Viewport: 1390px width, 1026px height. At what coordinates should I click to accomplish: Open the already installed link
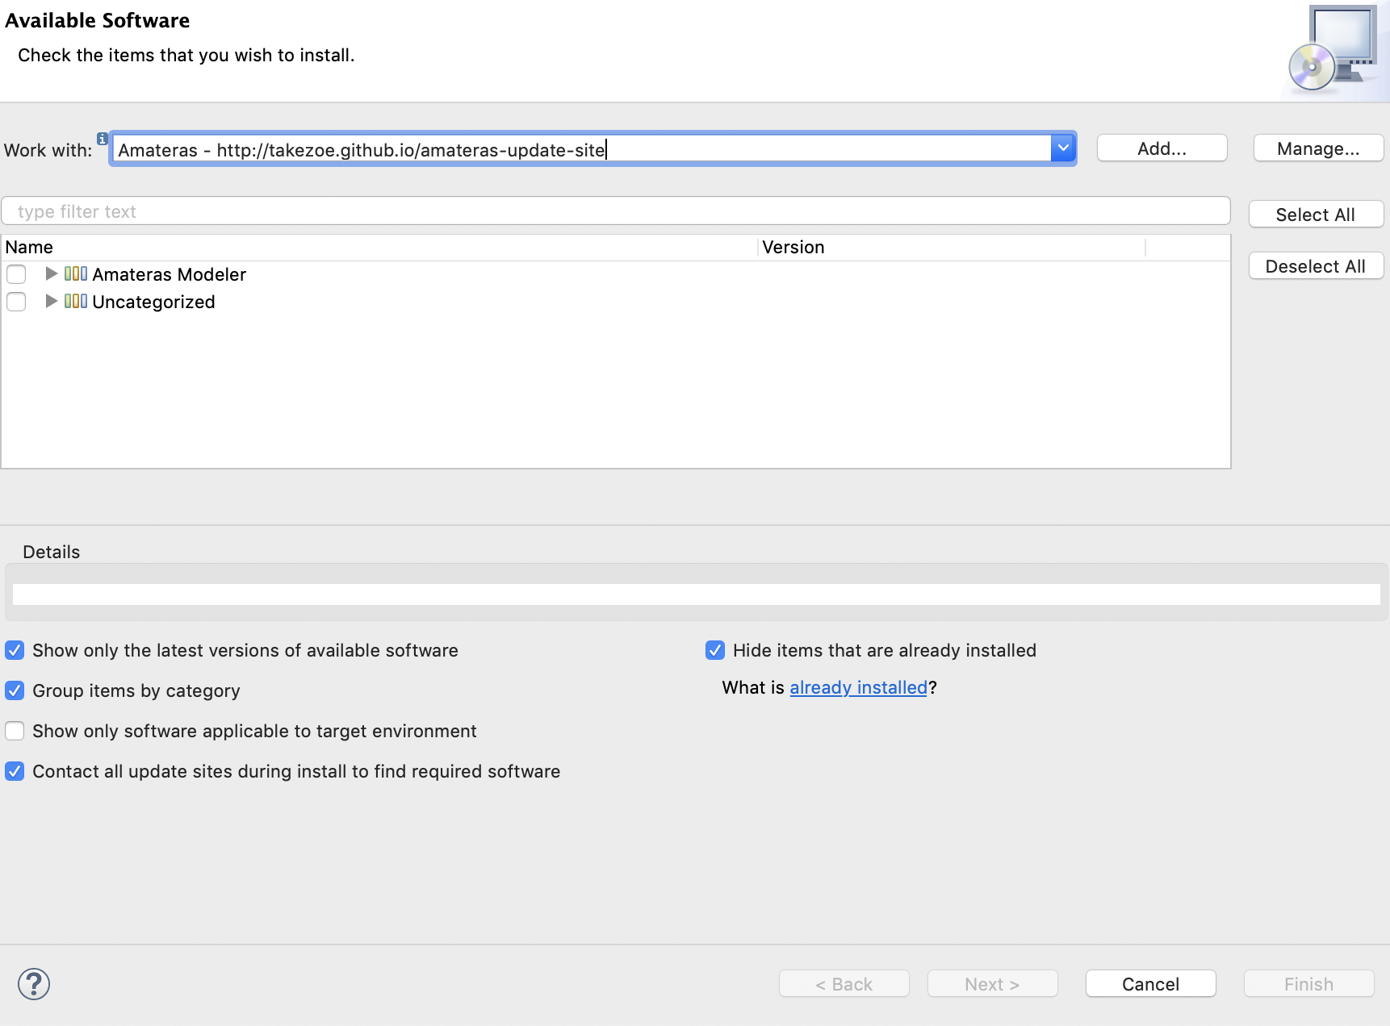[x=858, y=687]
